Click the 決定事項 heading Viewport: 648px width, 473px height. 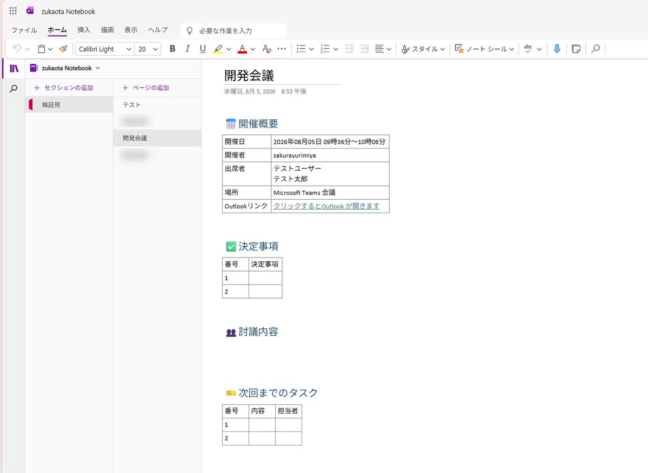[258, 246]
